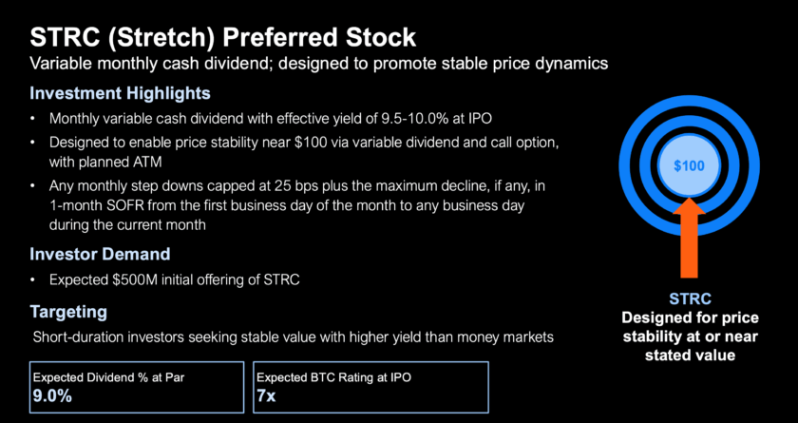Select the 7x rating value
This screenshot has width=798, height=423.
coord(266,396)
